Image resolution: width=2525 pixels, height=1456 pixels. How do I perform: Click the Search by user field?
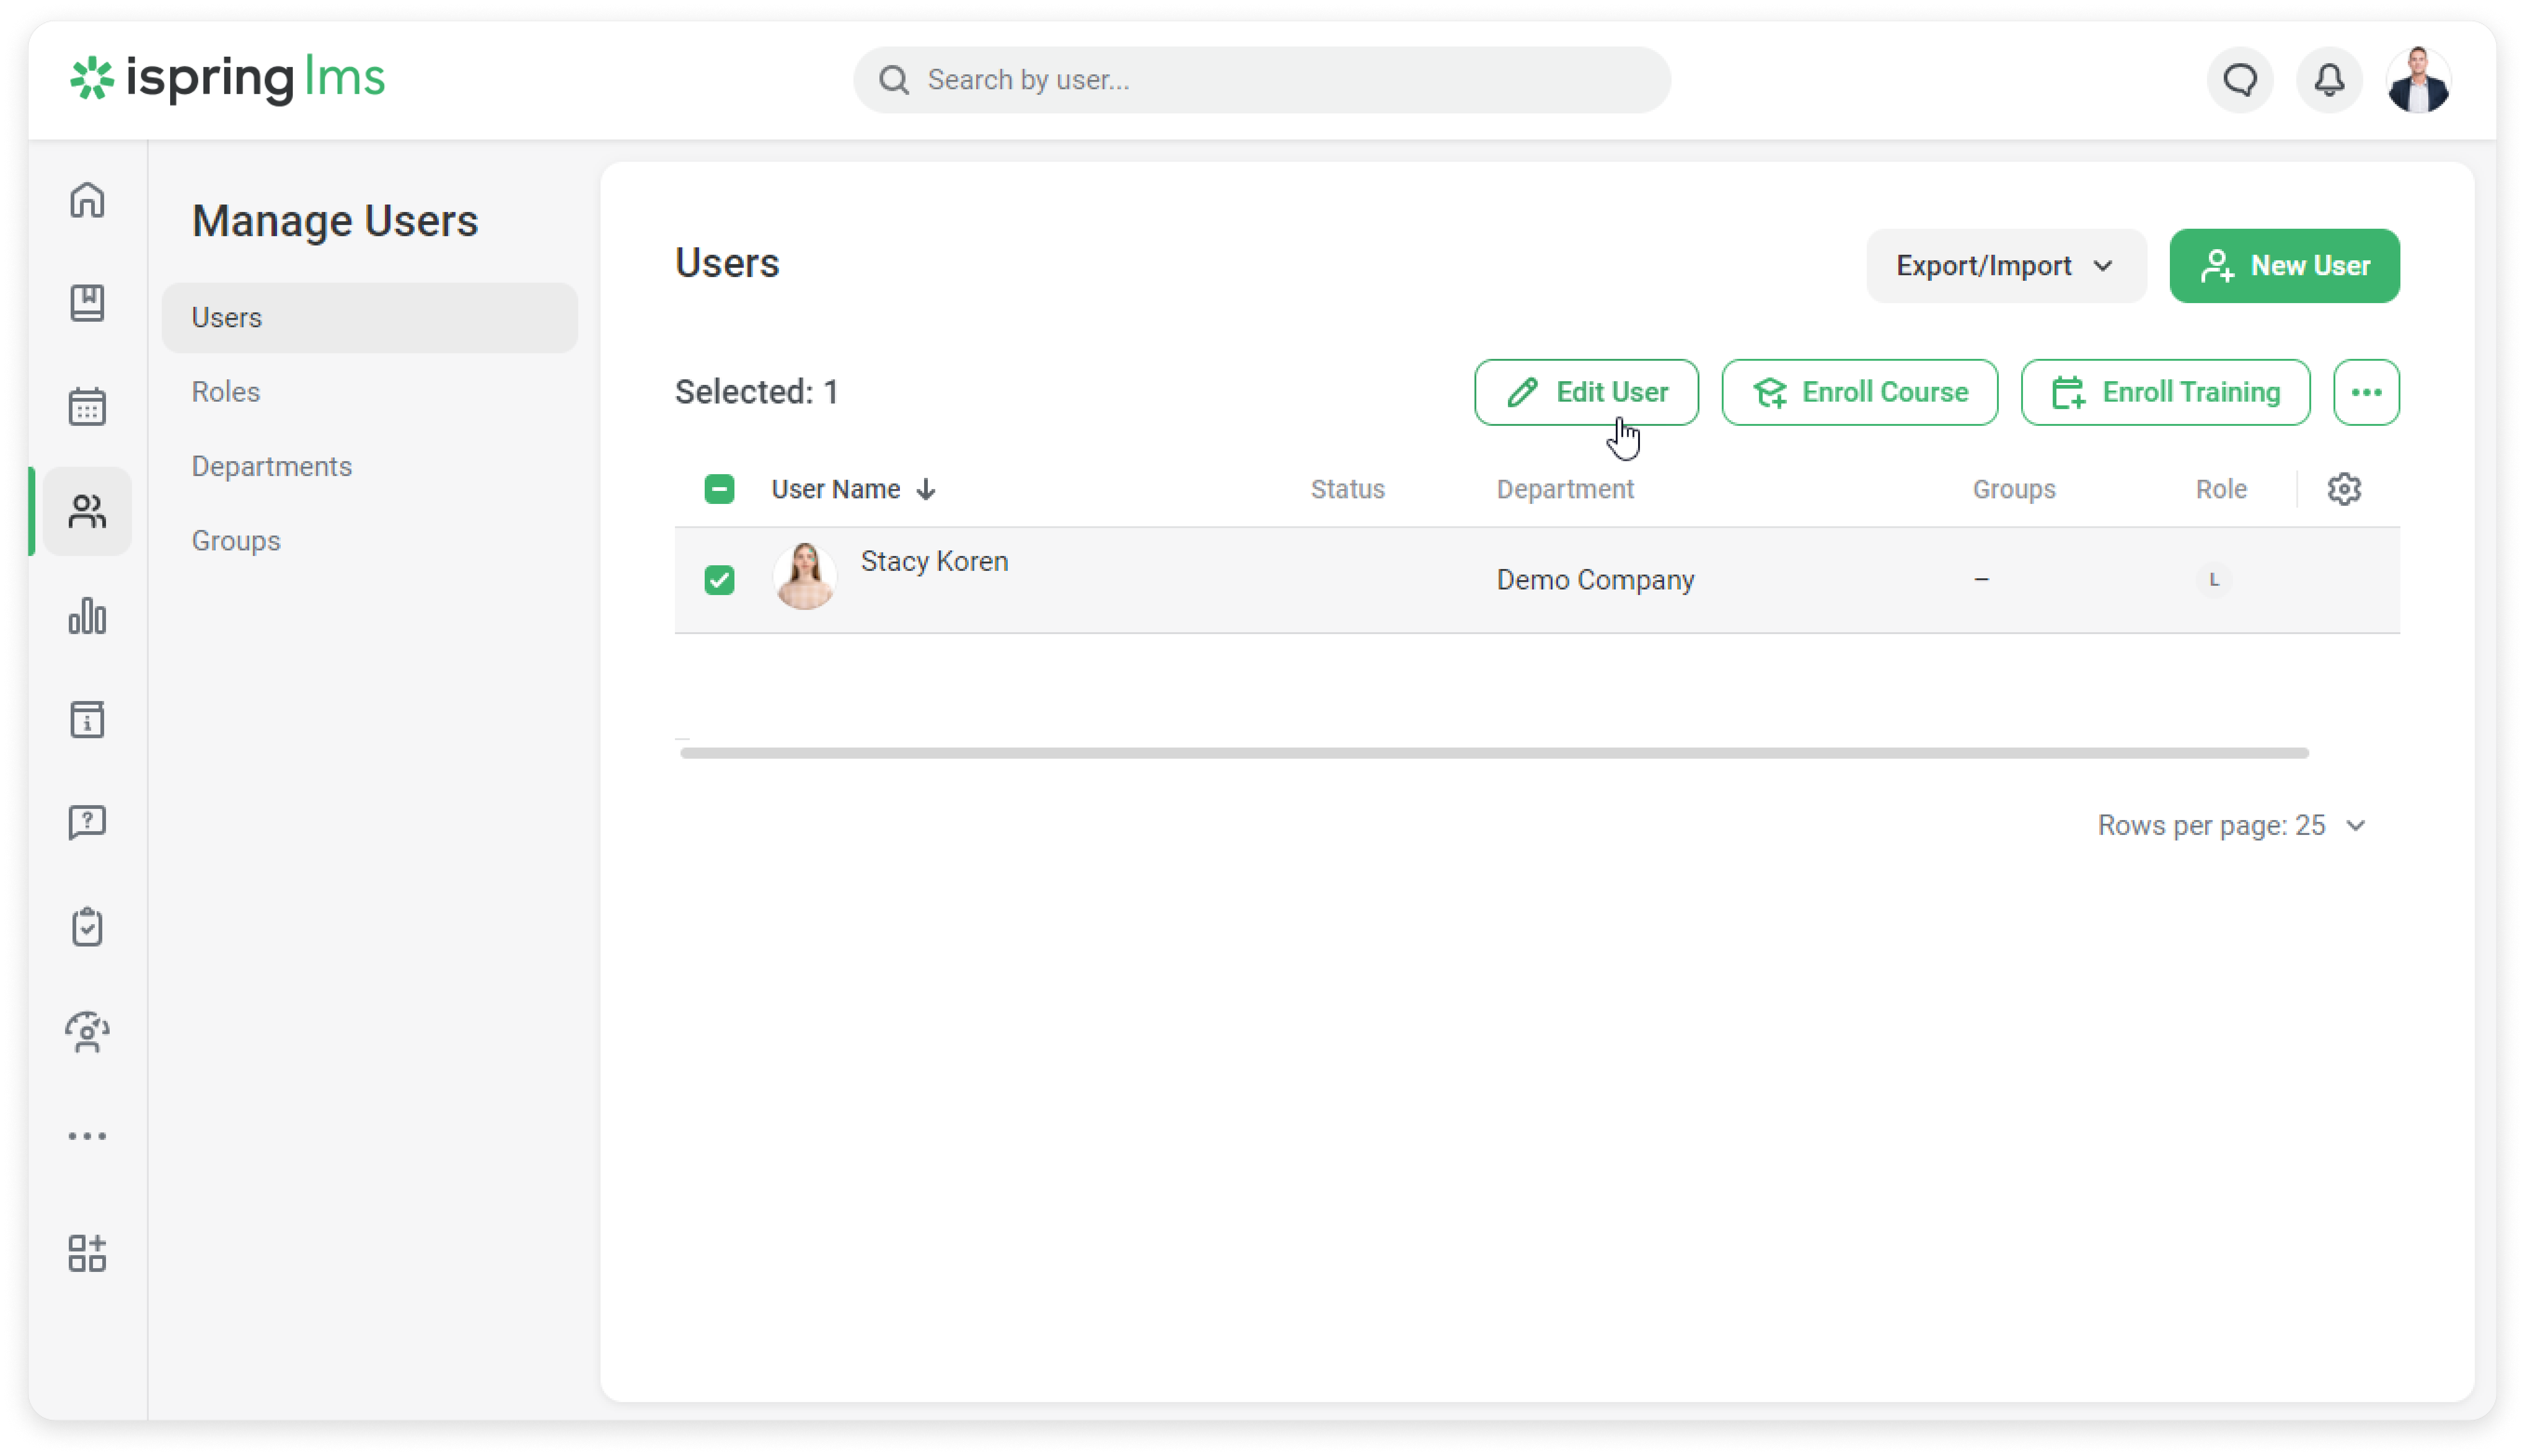click(x=1262, y=80)
